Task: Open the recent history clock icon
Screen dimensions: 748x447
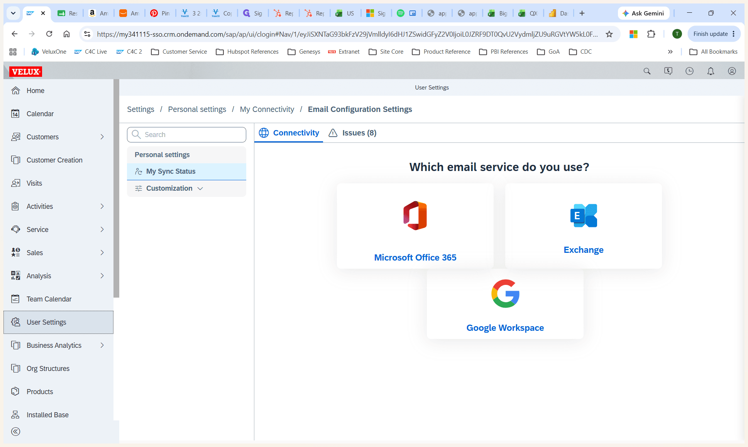Action: 689,71
